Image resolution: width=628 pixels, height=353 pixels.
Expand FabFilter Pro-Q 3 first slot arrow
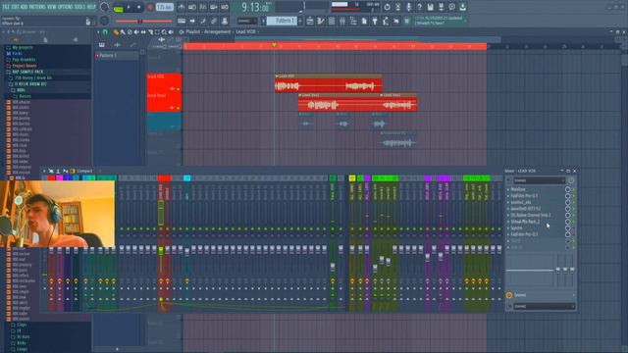(x=508, y=196)
